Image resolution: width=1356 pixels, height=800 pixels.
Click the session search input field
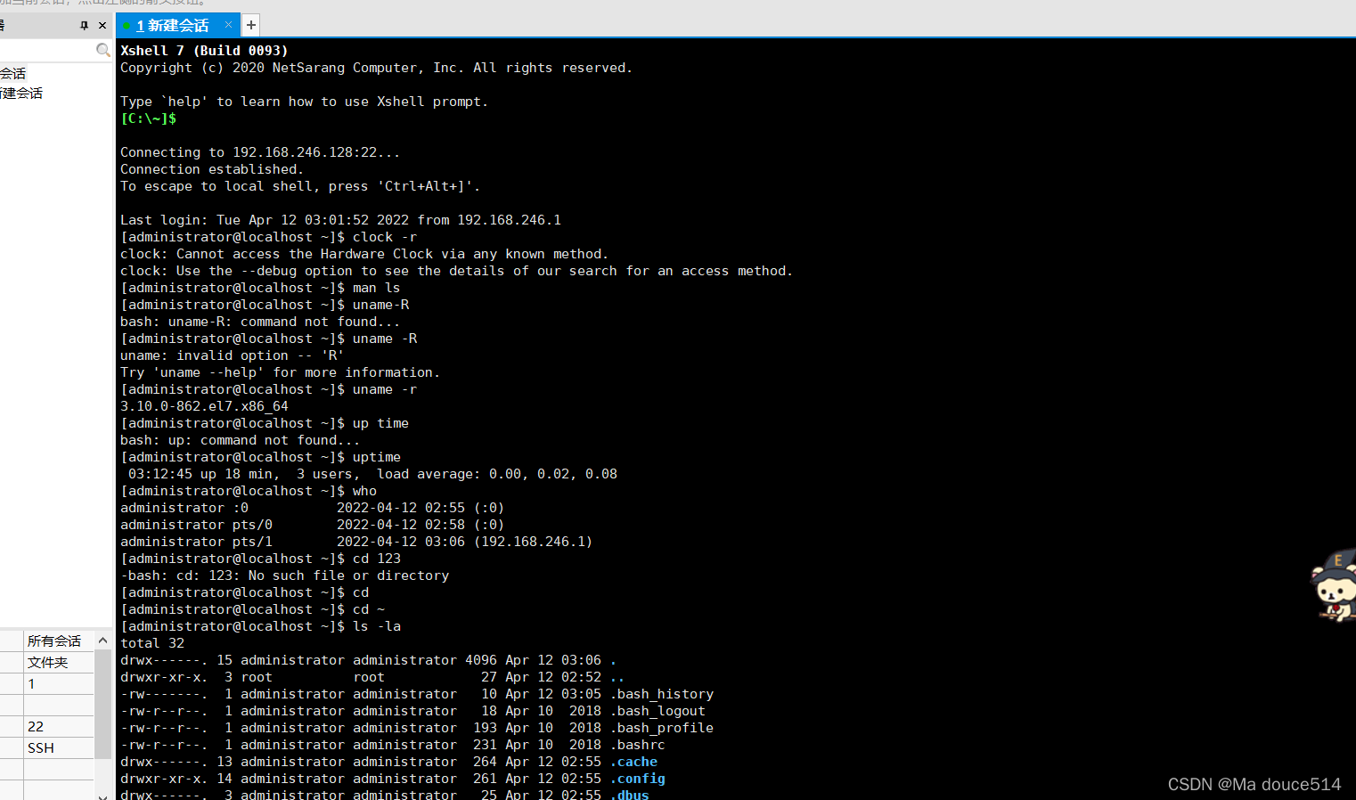(49, 49)
